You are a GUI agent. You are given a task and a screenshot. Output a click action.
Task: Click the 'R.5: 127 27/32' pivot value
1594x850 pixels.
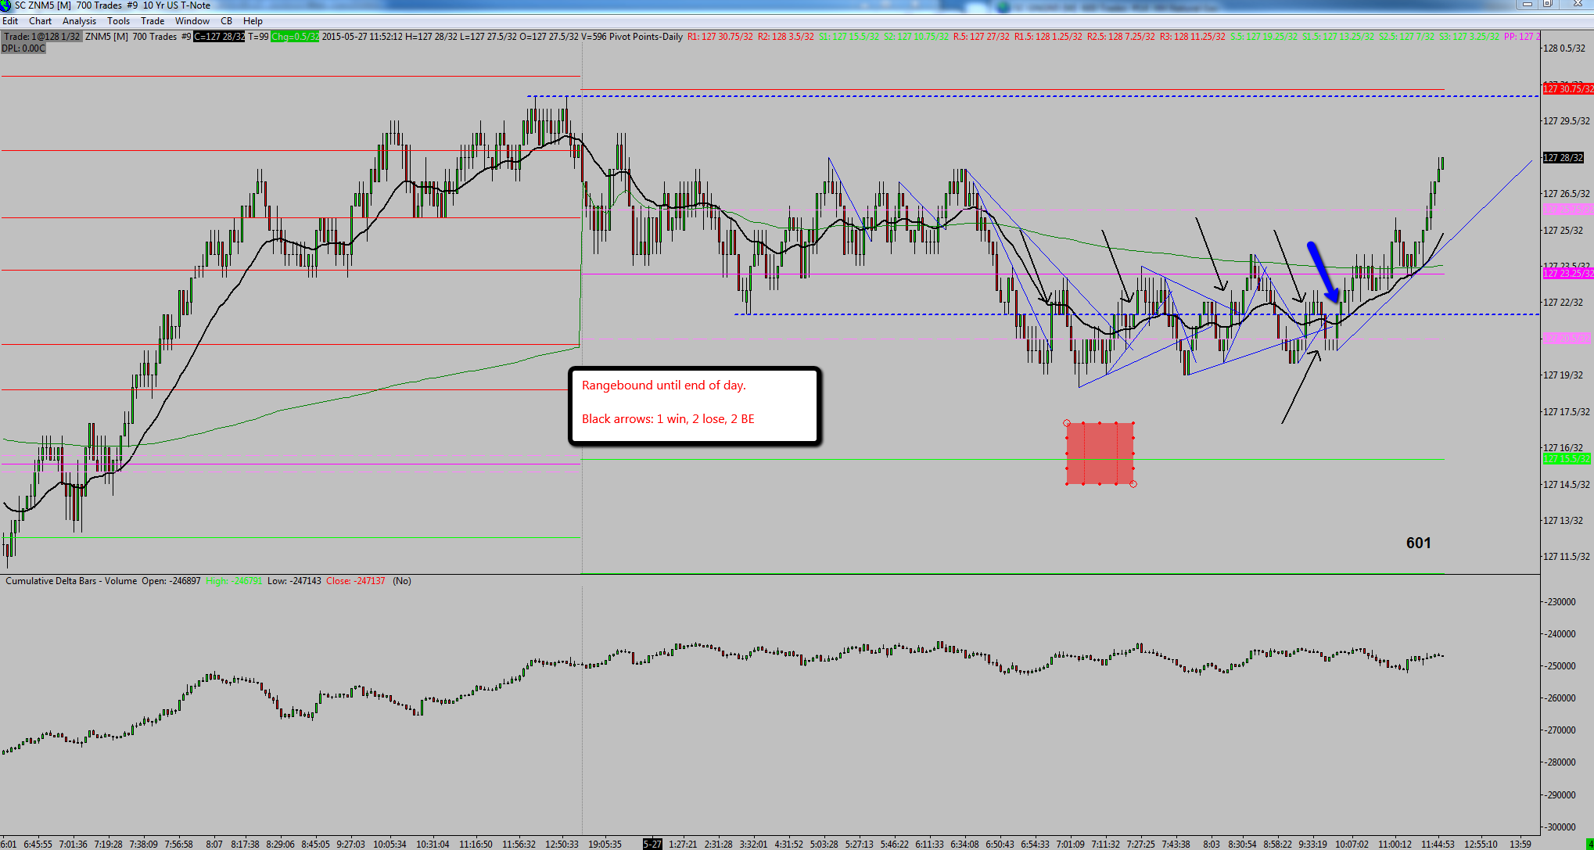[981, 37]
